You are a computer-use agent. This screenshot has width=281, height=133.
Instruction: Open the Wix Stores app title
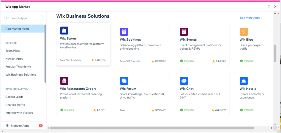68,38
